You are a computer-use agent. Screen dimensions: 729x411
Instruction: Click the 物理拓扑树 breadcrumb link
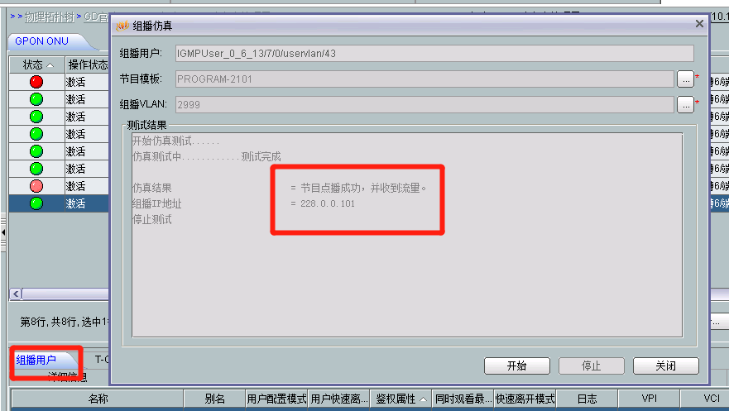coord(50,17)
